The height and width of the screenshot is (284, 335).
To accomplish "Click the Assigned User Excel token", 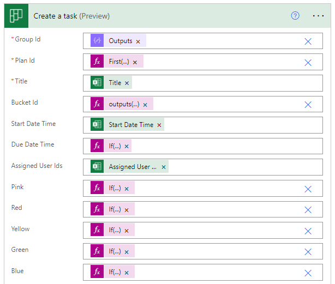I will [x=133, y=167].
